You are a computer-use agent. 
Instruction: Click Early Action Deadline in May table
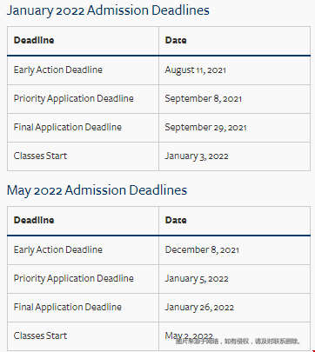[x=58, y=249]
